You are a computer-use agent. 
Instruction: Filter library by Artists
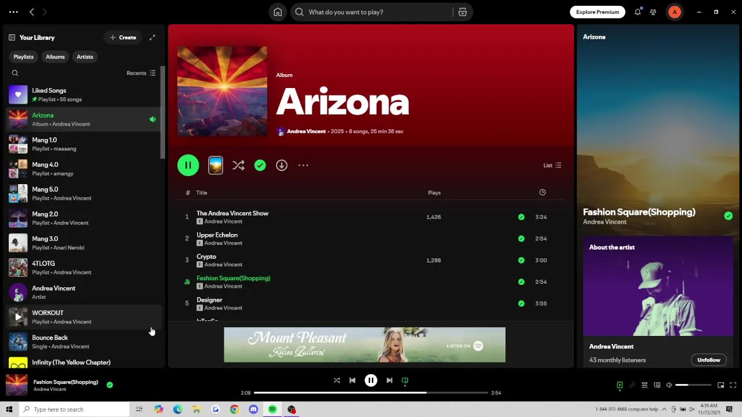click(85, 57)
